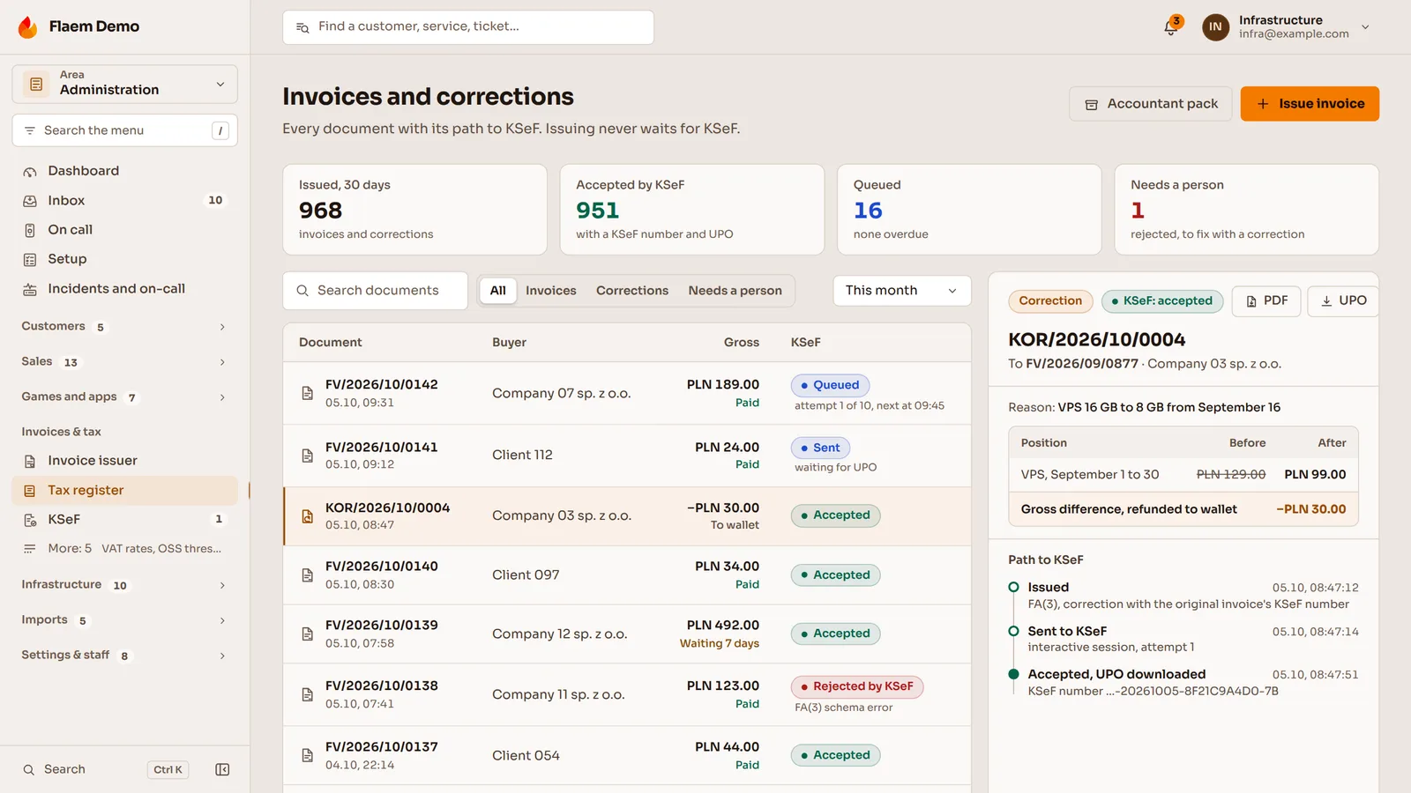
Task: Open the Accountant pack
Action: tap(1151, 104)
